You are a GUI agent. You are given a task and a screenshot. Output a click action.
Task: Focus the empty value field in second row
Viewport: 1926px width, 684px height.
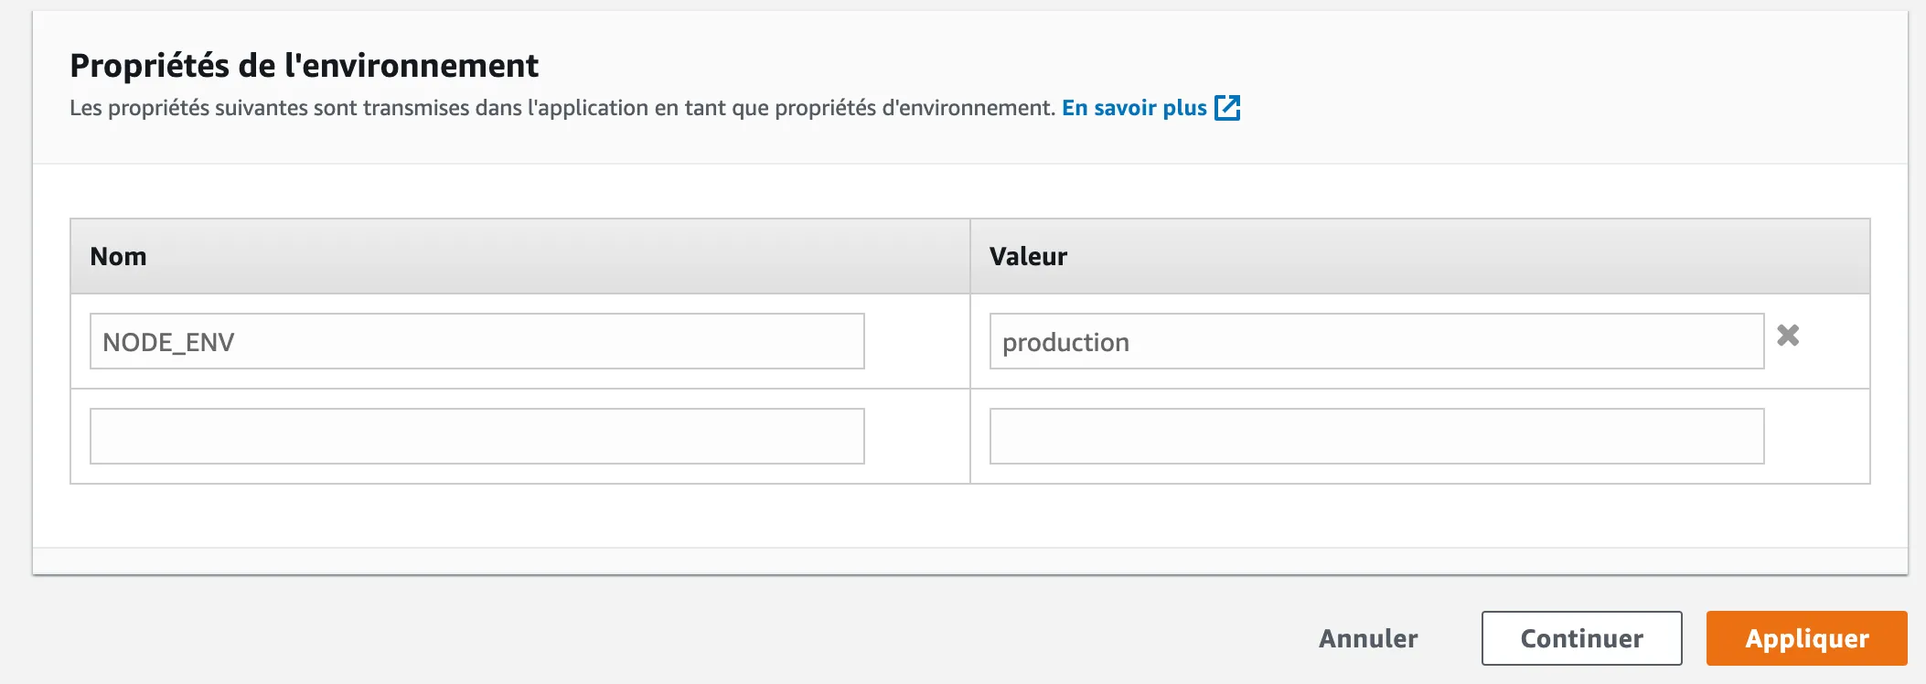(1375, 436)
